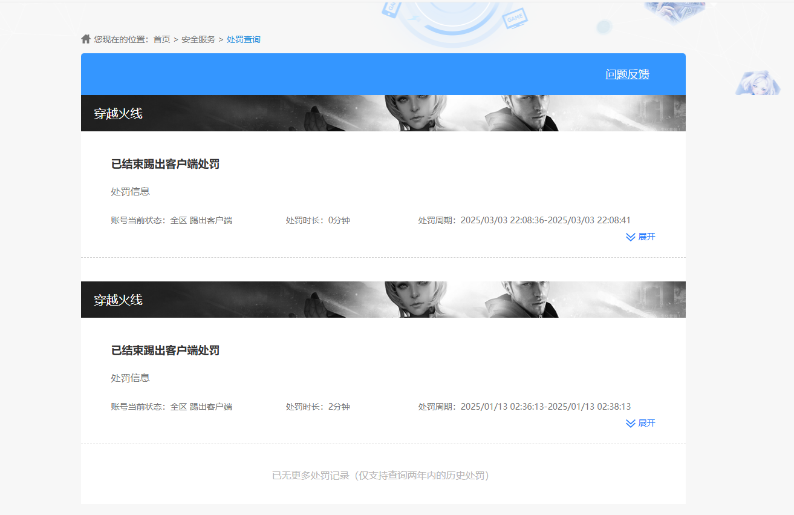The width and height of the screenshot is (794, 515).
Task: Click first 穿越火线 banner with 0分钟 penalty
Action: pos(383,113)
